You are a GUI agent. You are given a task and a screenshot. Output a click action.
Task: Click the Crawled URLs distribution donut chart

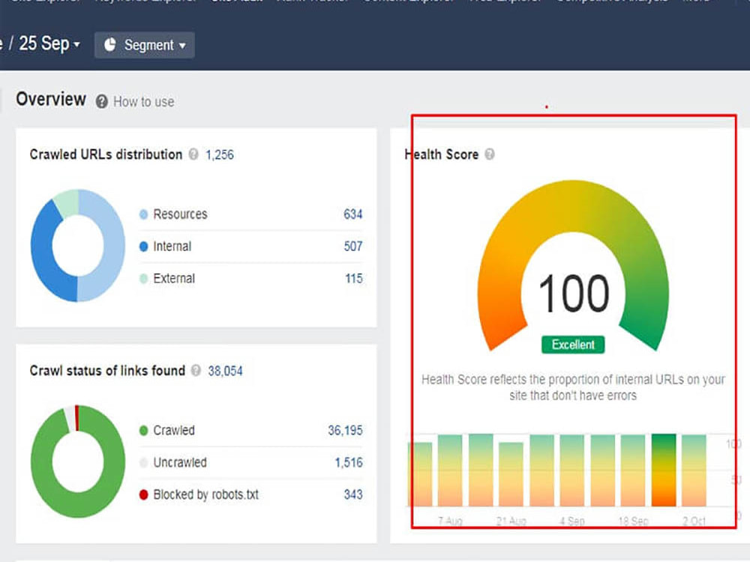coord(77,246)
